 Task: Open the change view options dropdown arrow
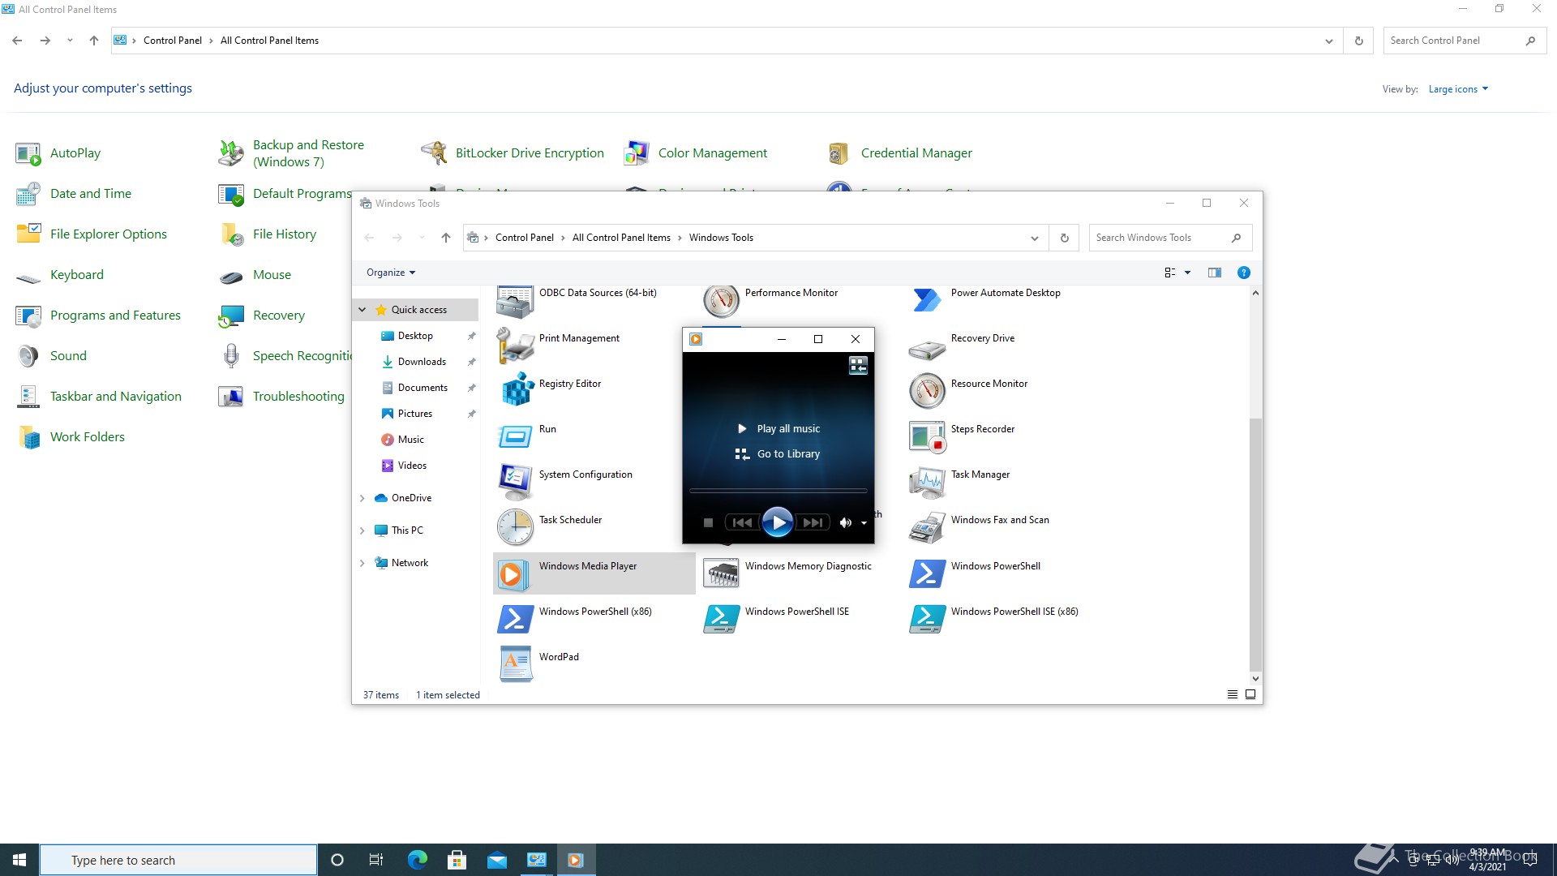(1187, 273)
